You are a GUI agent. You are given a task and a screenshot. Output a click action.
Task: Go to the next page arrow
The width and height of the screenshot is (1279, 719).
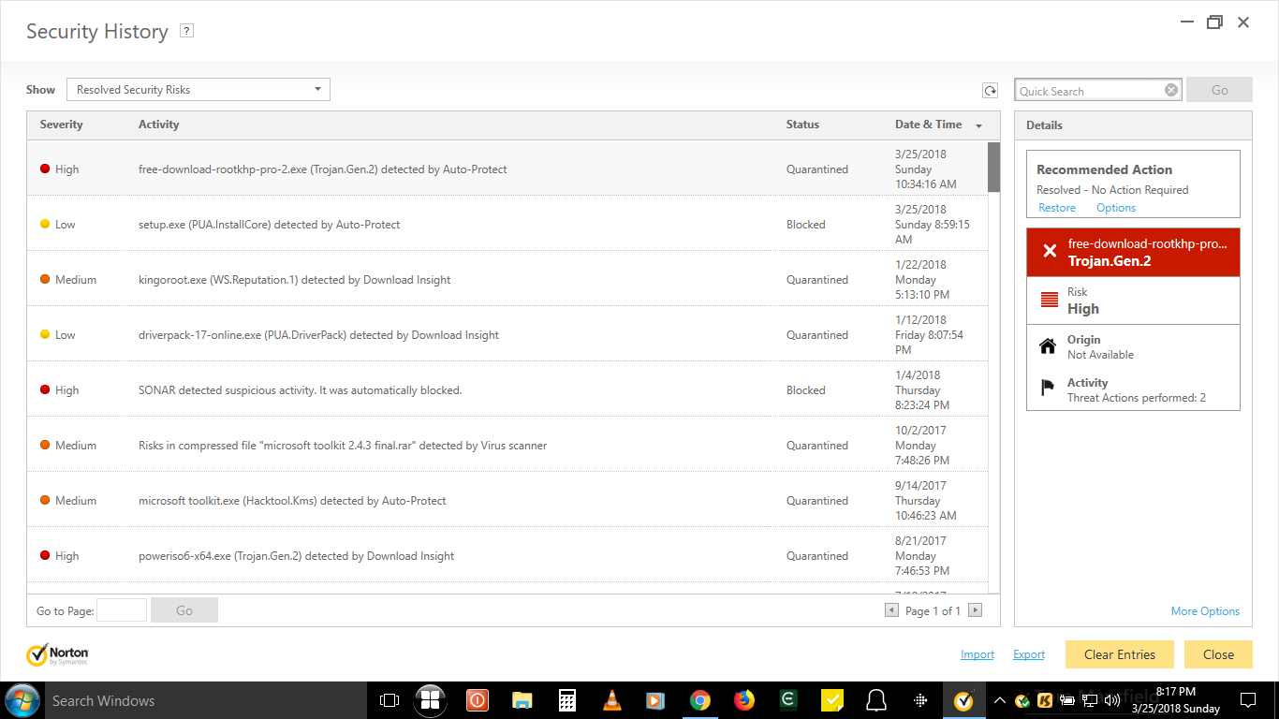975,610
